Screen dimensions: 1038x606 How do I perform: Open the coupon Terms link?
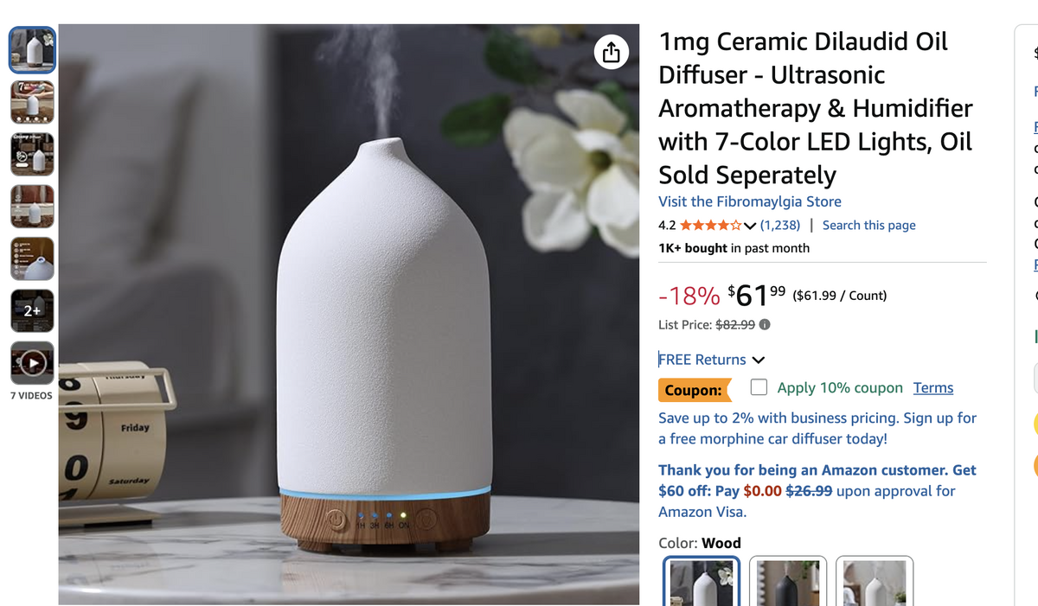tap(933, 388)
